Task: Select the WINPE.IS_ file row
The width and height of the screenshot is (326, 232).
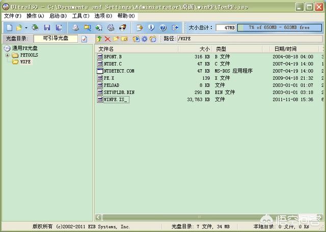Action: (x=210, y=100)
